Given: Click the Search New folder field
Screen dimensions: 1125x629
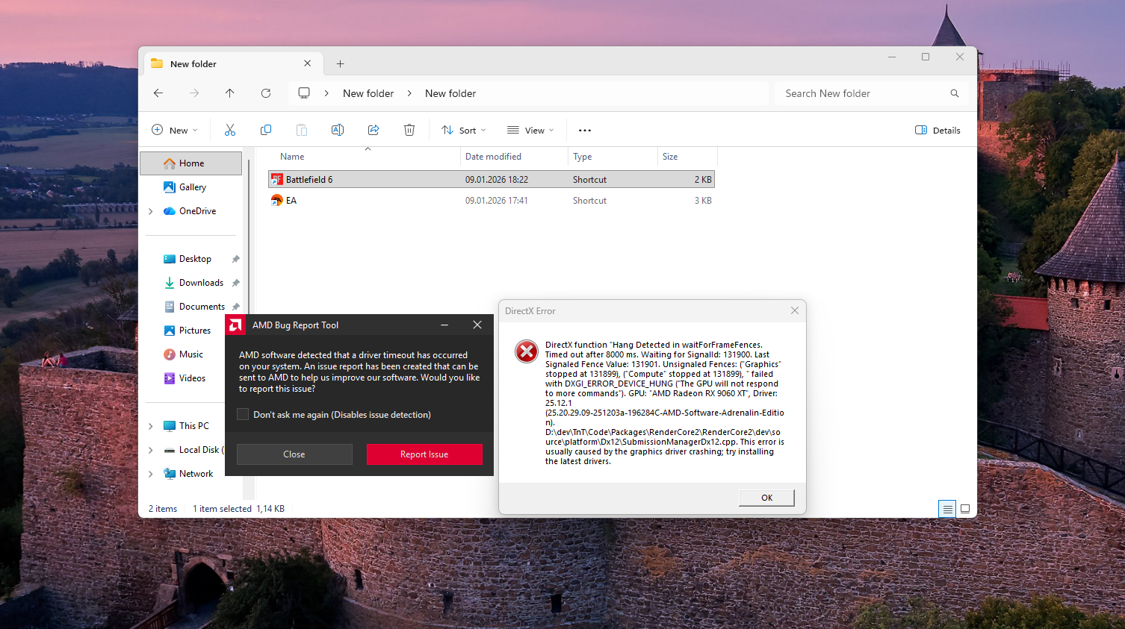Looking at the screenshot, I should 863,93.
